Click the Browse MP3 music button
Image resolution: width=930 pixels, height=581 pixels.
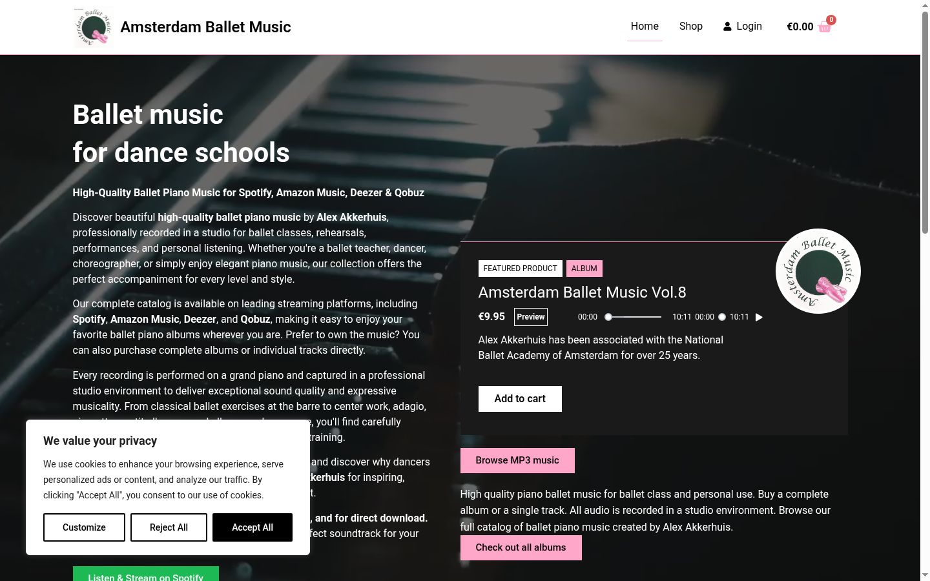pyautogui.click(x=517, y=460)
